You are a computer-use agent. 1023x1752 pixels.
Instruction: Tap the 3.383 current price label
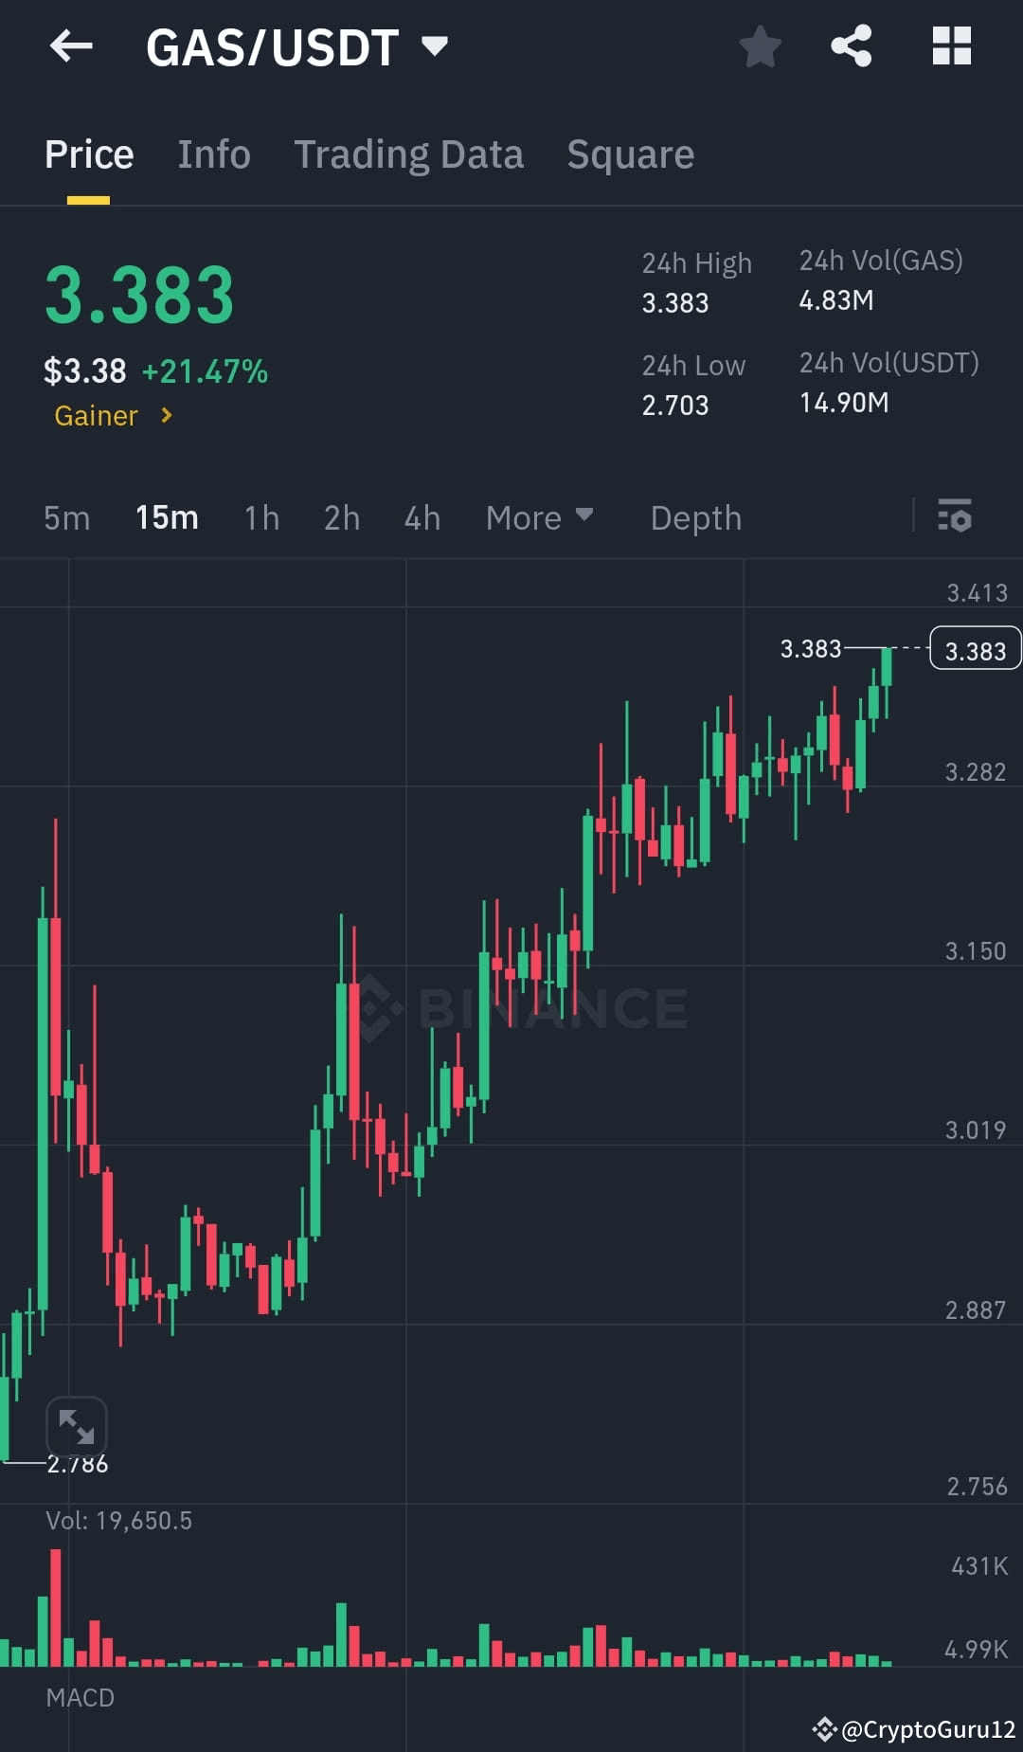pyautogui.click(x=975, y=648)
